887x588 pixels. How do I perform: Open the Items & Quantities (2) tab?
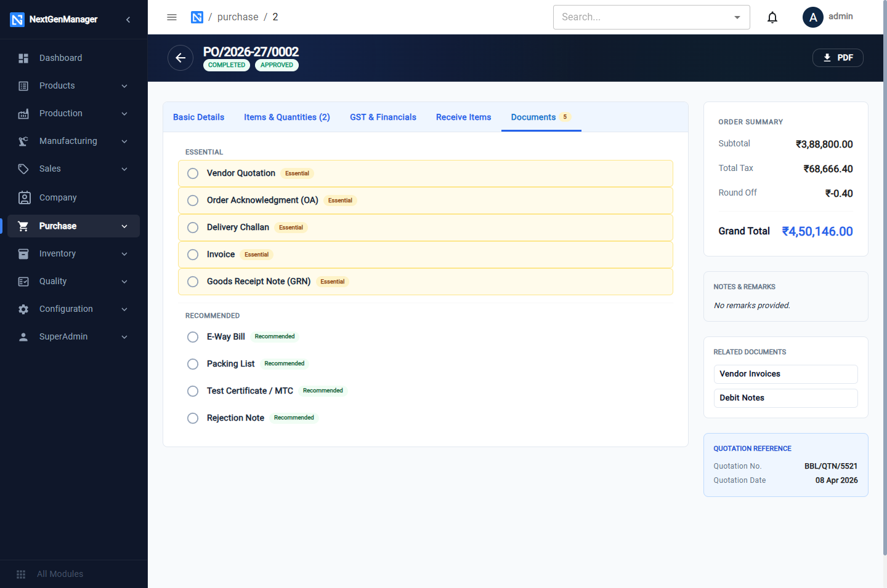click(287, 117)
